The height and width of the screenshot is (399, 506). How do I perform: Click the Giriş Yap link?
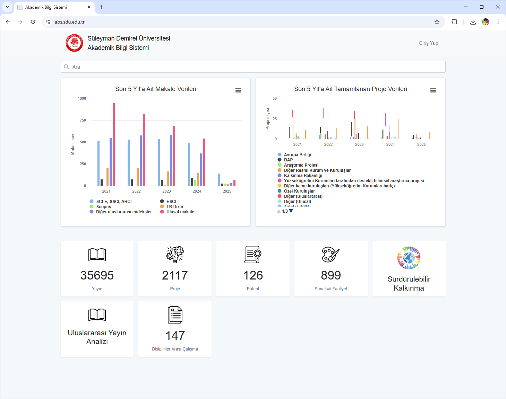pyautogui.click(x=428, y=43)
